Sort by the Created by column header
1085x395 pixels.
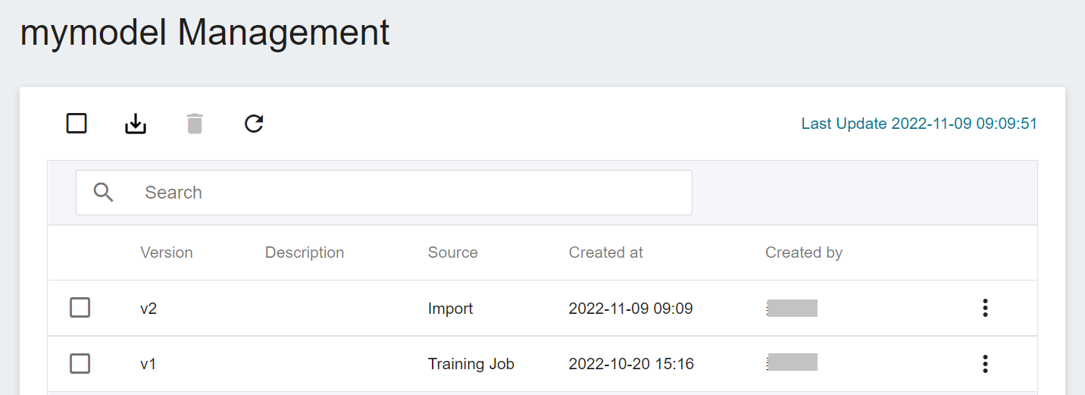click(x=804, y=252)
